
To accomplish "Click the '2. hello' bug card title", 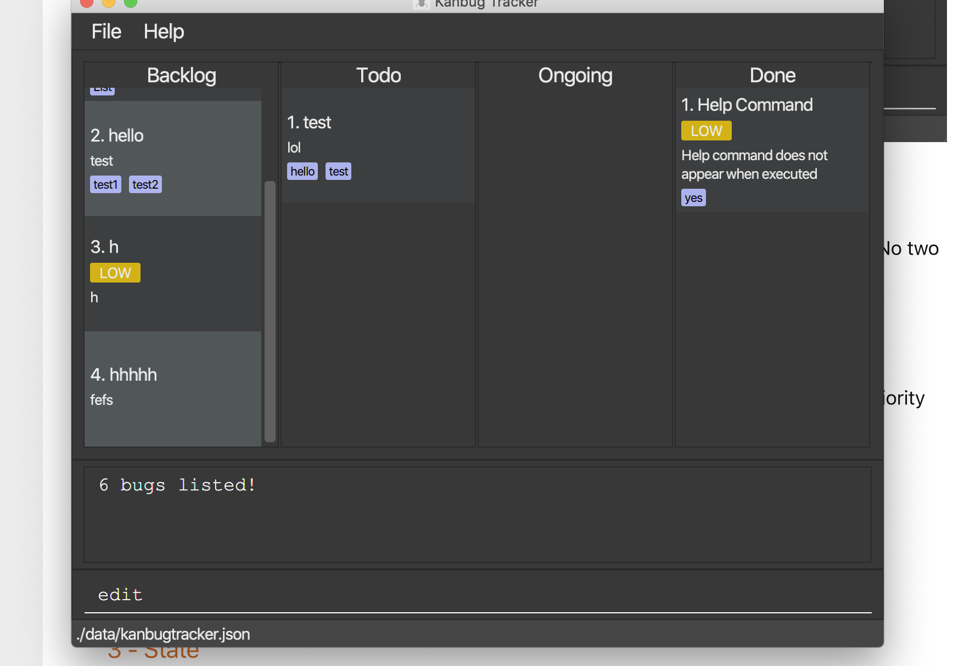I will coord(117,136).
